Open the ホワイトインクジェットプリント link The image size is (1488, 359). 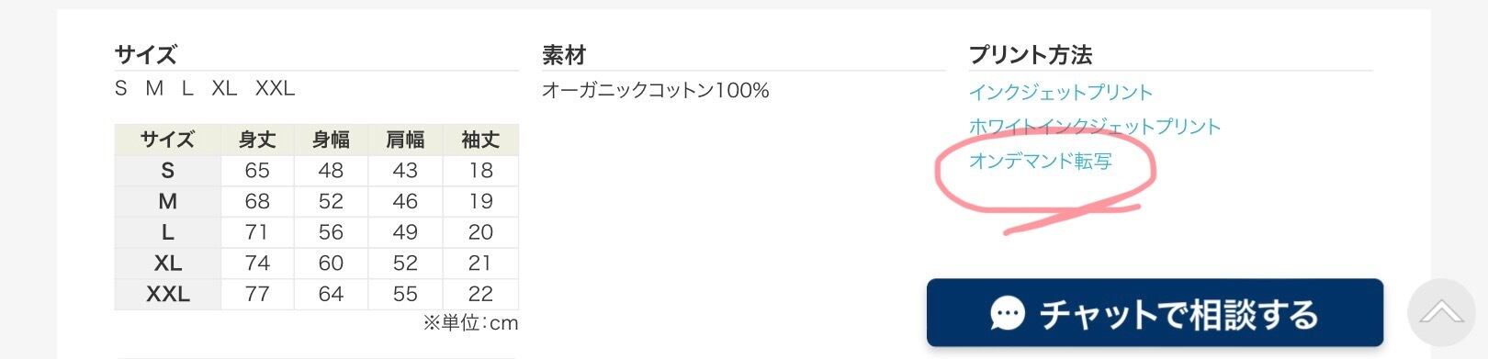[x=1095, y=127]
